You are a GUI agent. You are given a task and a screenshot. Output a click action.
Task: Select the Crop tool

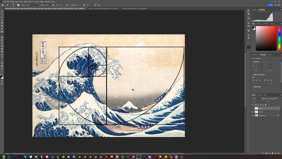pyautogui.click(x=2, y=23)
